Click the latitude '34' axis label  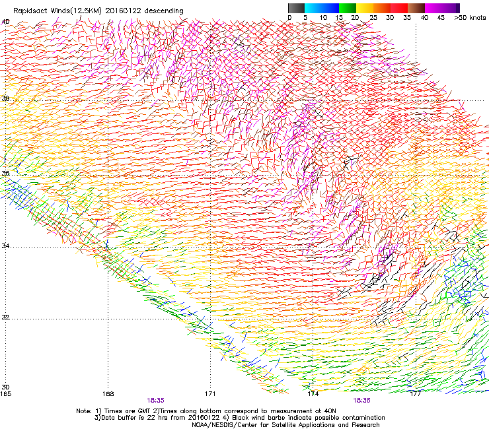click(x=5, y=246)
